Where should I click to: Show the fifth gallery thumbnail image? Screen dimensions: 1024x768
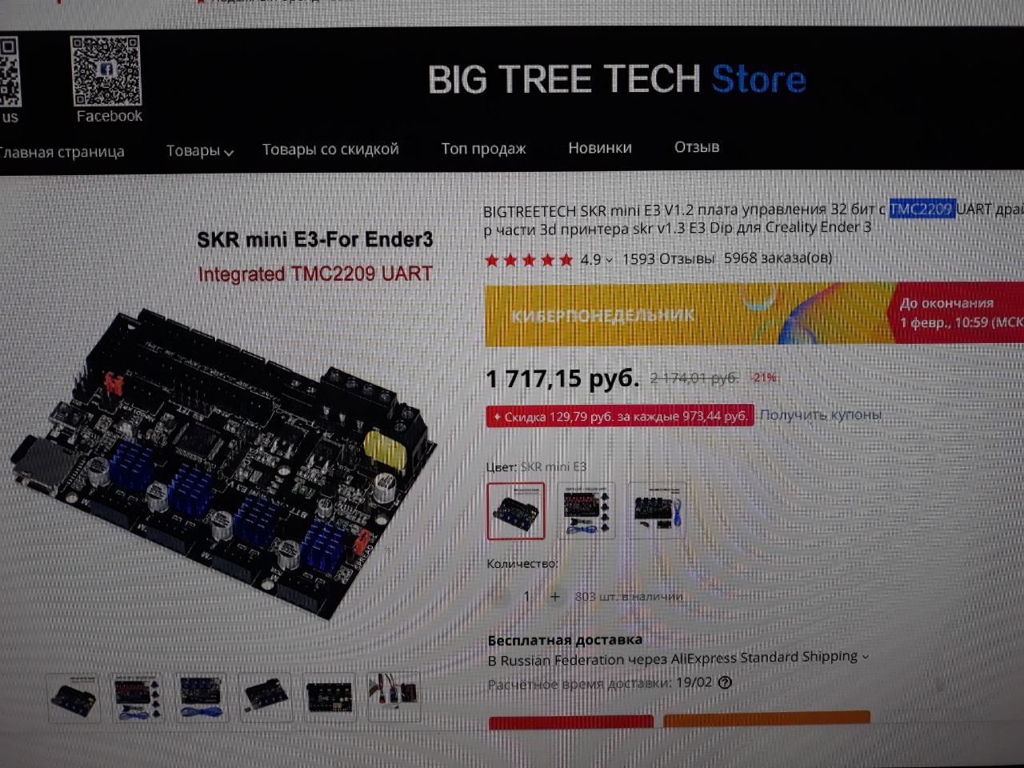(330, 697)
